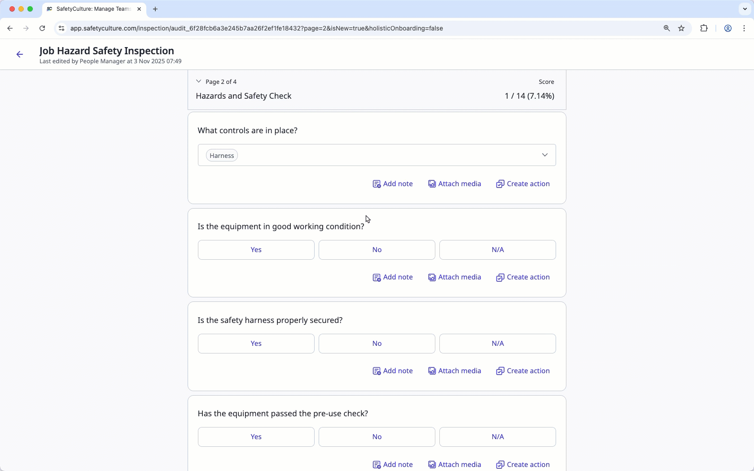The height and width of the screenshot is (471, 754).
Task: Attach media to pre-use check question
Action: point(455,465)
